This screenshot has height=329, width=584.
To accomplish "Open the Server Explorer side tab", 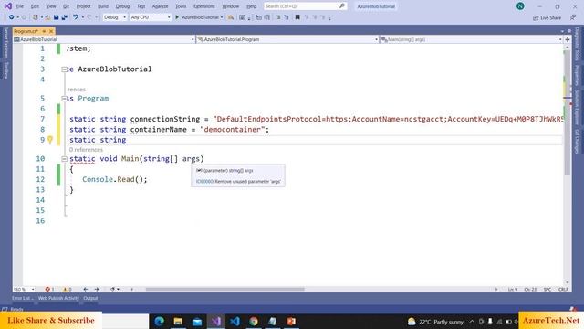I will pyautogui.click(x=5, y=43).
